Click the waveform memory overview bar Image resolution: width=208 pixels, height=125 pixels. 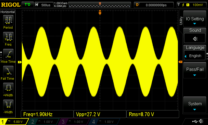point(100,5)
